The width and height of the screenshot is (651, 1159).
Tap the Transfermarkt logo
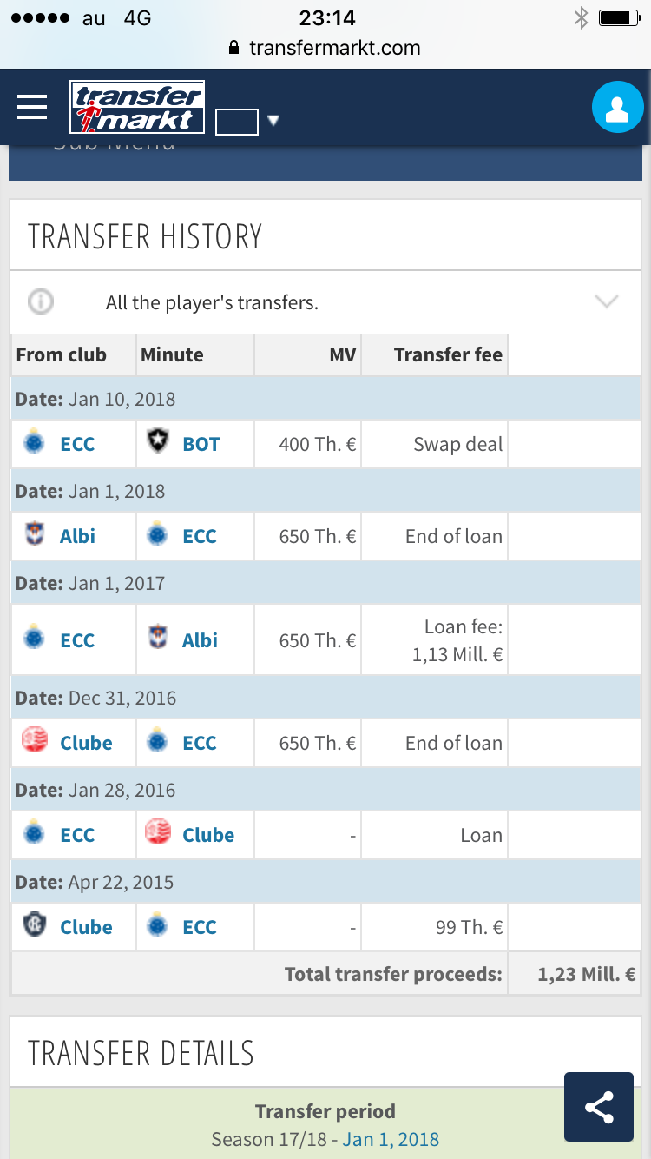(137, 107)
